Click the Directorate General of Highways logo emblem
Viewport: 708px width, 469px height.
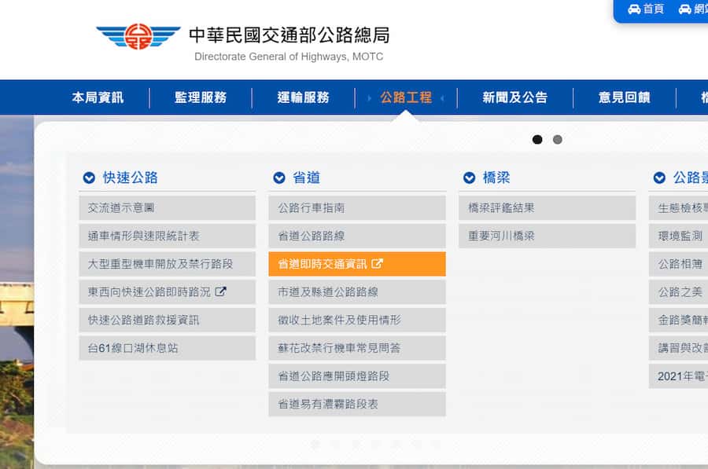138,36
